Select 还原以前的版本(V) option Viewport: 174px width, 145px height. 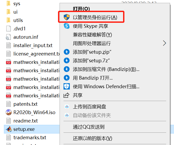[x=92, y=138]
